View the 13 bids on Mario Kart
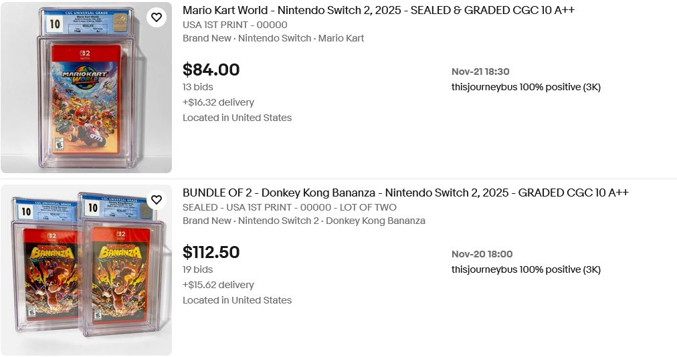This screenshot has width=677, height=357. 198,87
